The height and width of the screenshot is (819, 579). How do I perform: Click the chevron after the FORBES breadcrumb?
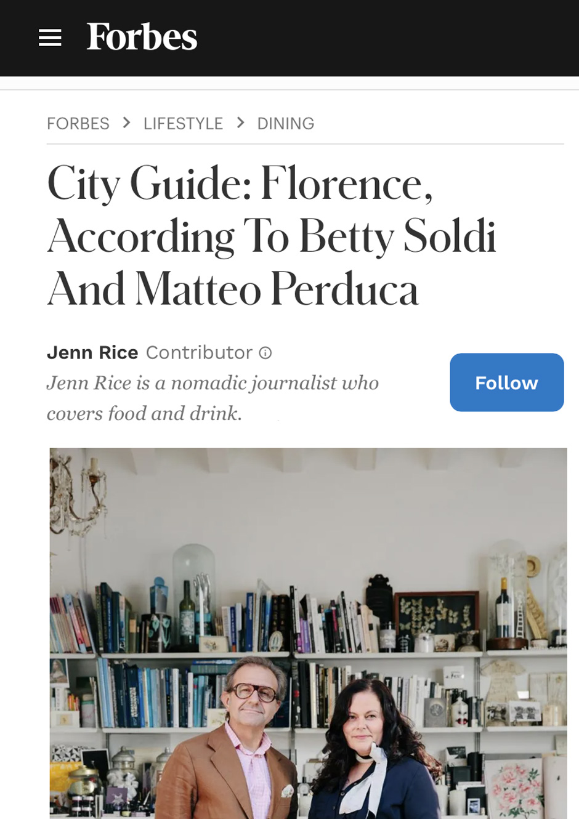126,123
